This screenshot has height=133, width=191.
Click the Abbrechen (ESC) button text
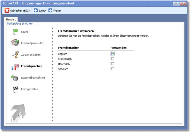(x=20, y=11)
